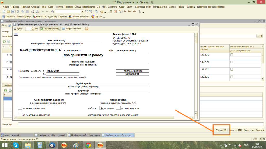Click the Paste clipboard icon
This screenshot has width=266, height=149.
click(x=27, y=11)
